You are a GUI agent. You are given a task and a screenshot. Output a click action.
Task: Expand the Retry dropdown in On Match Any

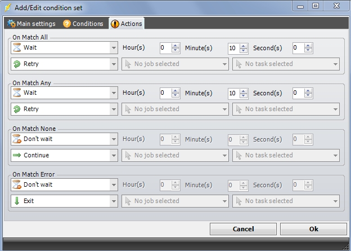(113, 109)
